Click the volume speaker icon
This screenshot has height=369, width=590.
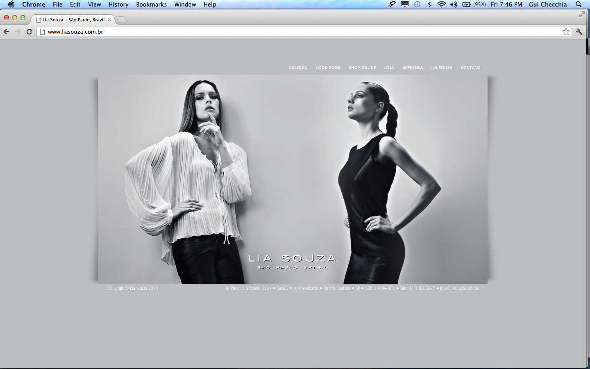pyautogui.click(x=454, y=4)
